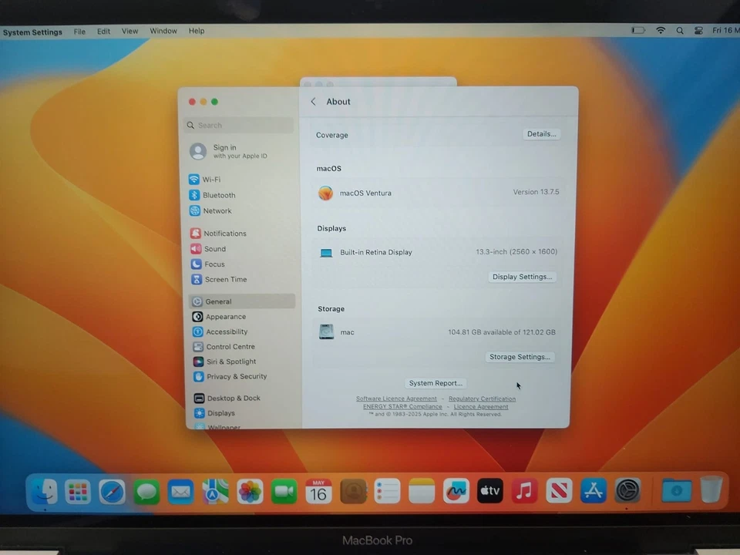
Task: Open Contacts from the Dock
Action: [x=353, y=491]
